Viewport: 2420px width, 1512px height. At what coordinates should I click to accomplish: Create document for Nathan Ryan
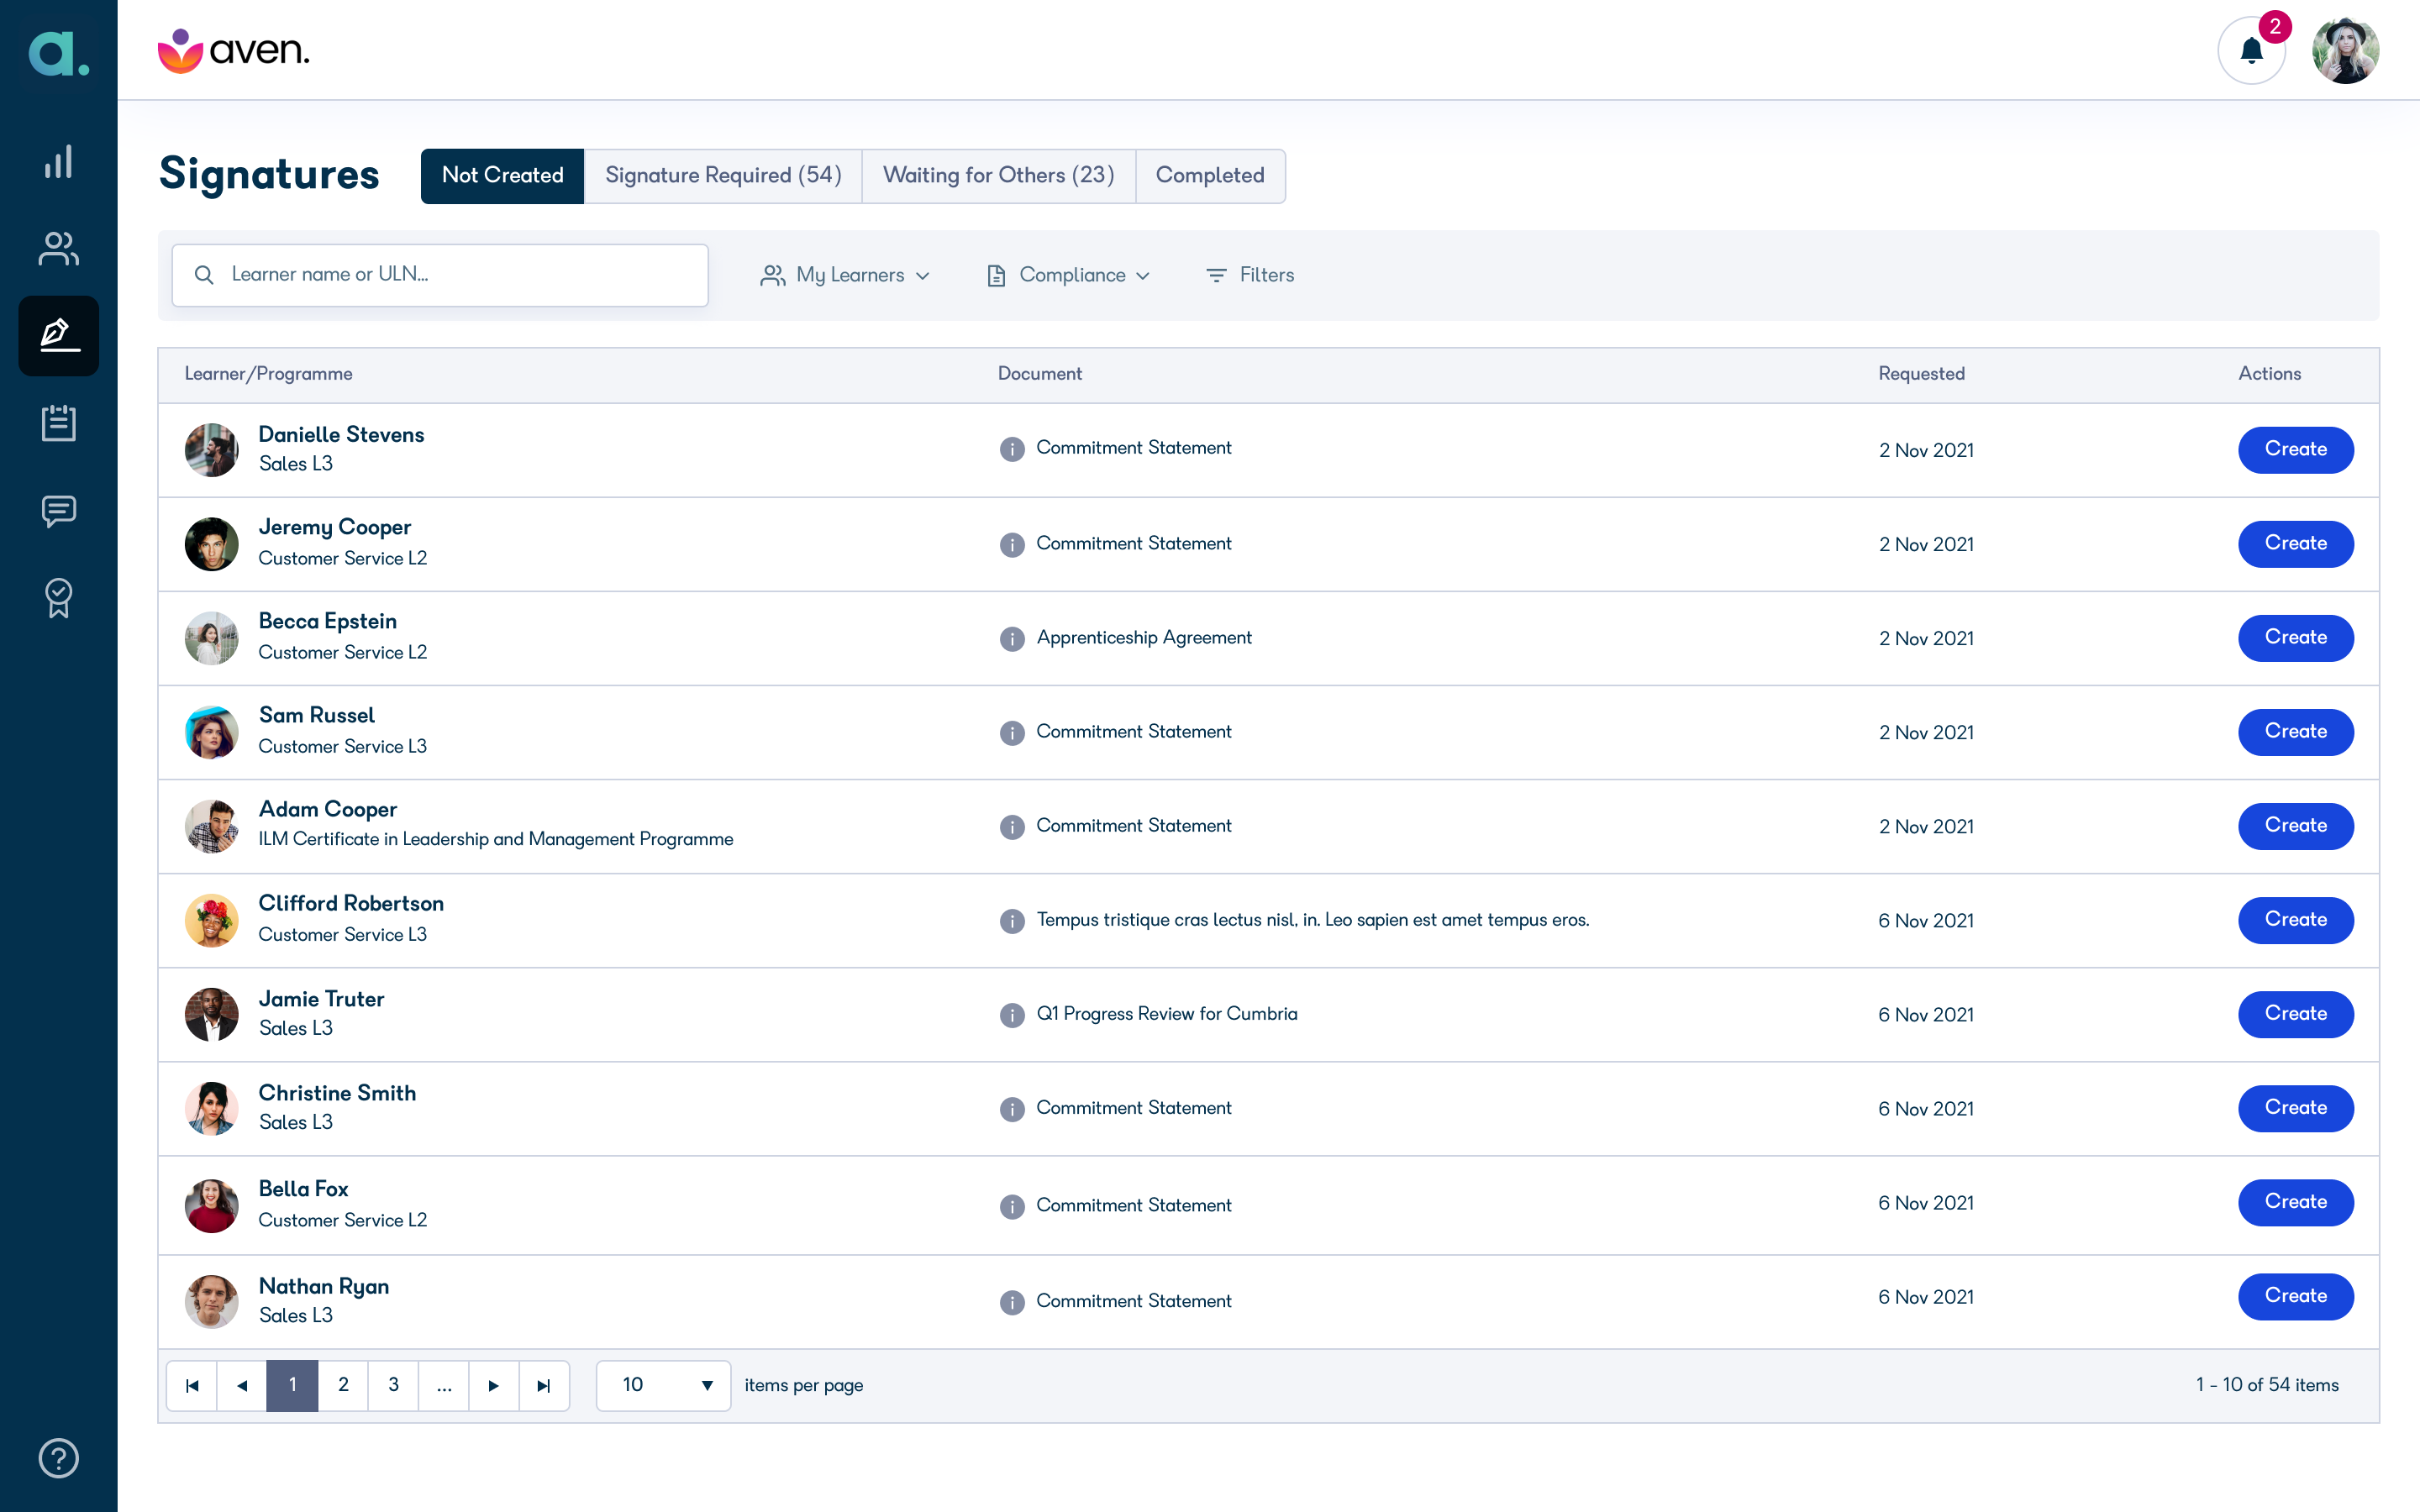click(2295, 1295)
